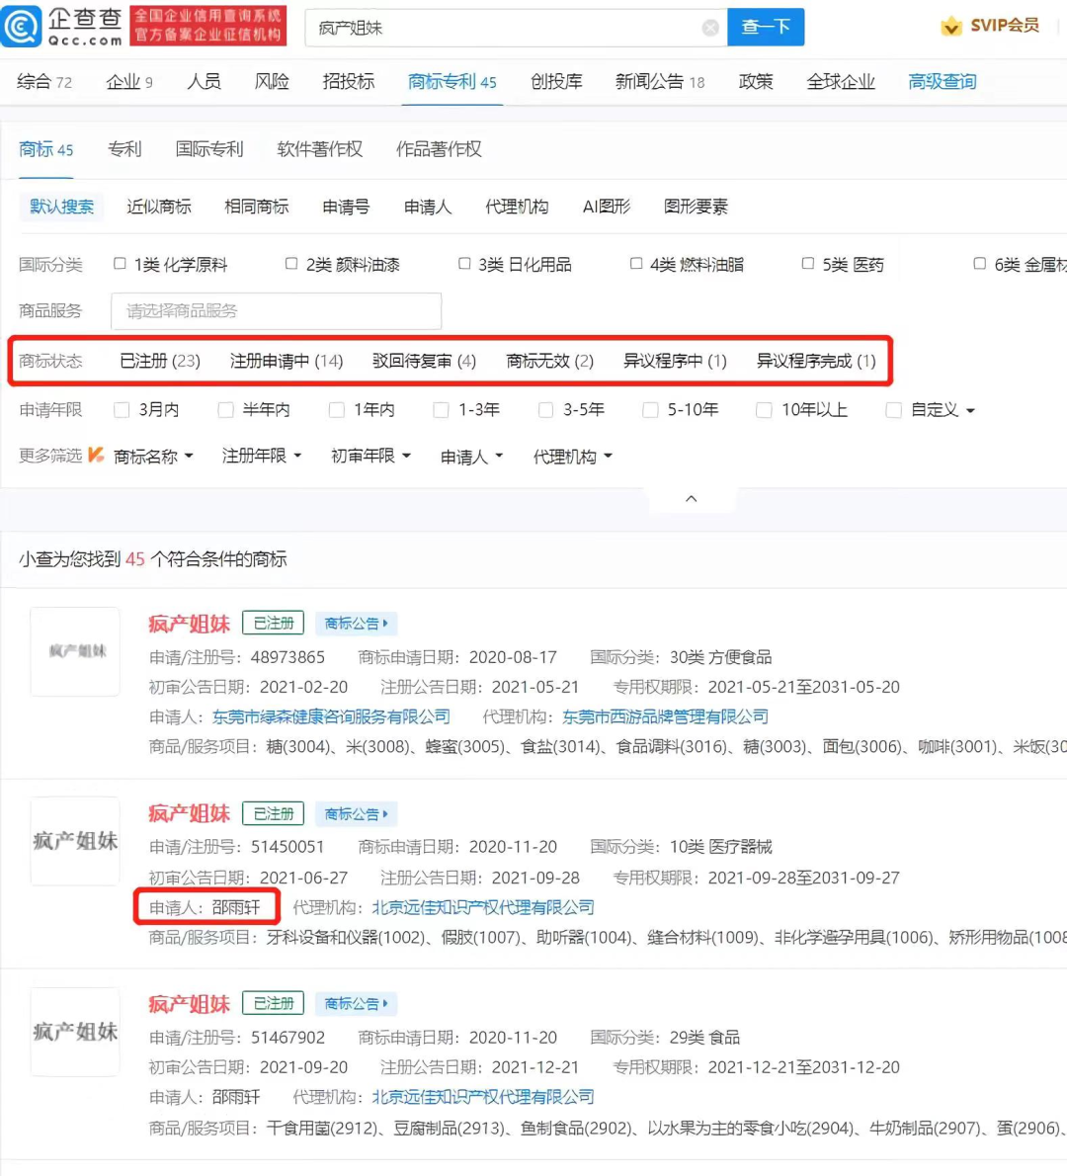The width and height of the screenshot is (1067, 1176).
Task: Expand the 代理机构 filter dropdown
Action: 571,456
